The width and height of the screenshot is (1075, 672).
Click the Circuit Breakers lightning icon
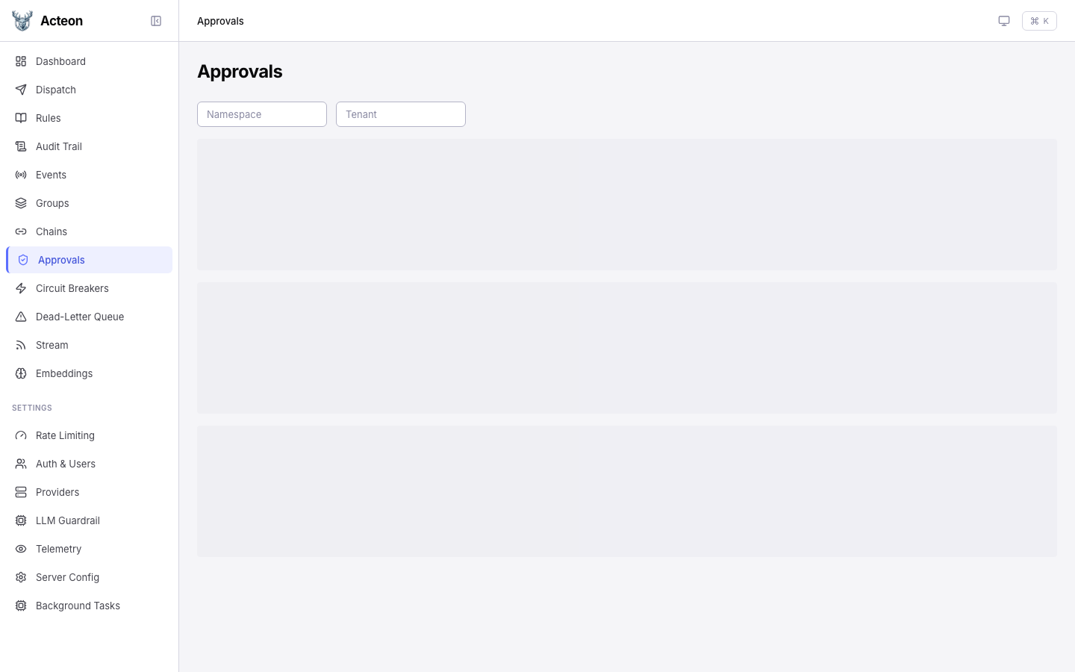coord(21,288)
